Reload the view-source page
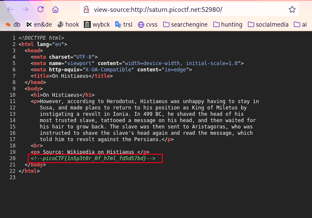 (x=40, y=9)
